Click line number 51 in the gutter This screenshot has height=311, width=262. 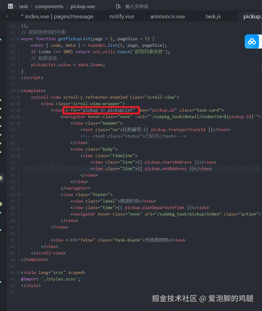[12, 292]
